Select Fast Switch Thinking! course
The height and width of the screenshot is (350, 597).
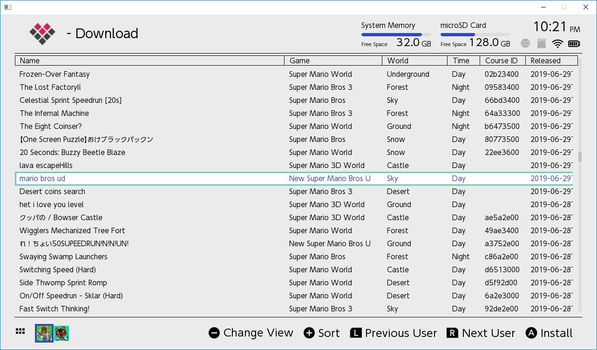[294, 309]
